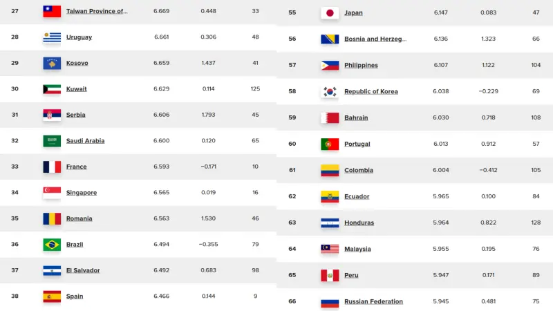Open the Spain country link
The height and width of the screenshot is (311, 553).
(x=75, y=296)
